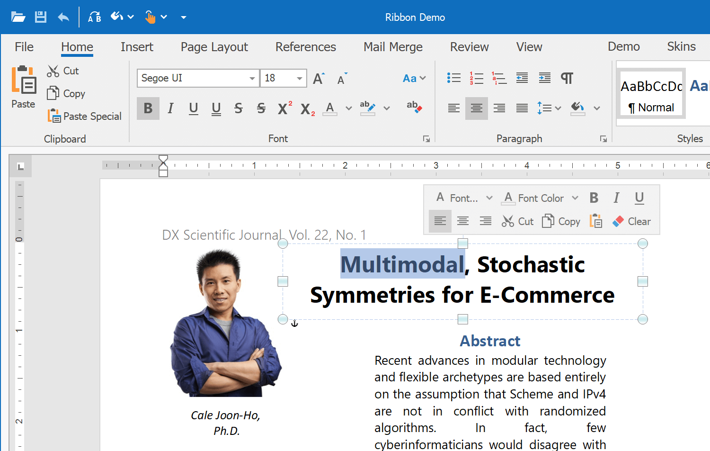The height and width of the screenshot is (451, 710).
Task: Toggle paragraph marks display
Action: [567, 78]
